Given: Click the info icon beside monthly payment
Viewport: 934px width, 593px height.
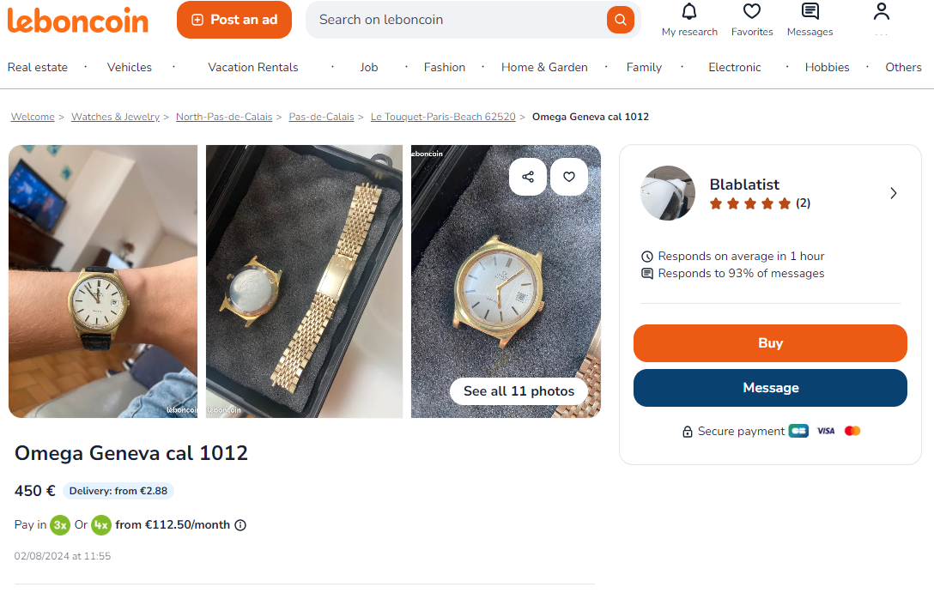Looking at the screenshot, I should click(x=240, y=525).
